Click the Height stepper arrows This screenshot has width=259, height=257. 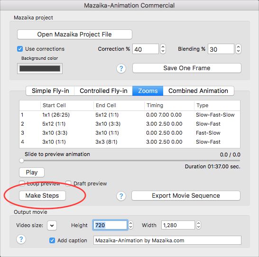(x=130, y=225)
